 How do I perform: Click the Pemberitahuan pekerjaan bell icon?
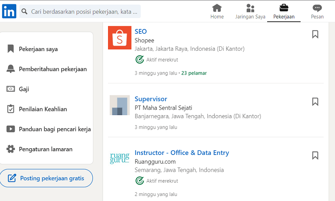click(x=11, y=69)
